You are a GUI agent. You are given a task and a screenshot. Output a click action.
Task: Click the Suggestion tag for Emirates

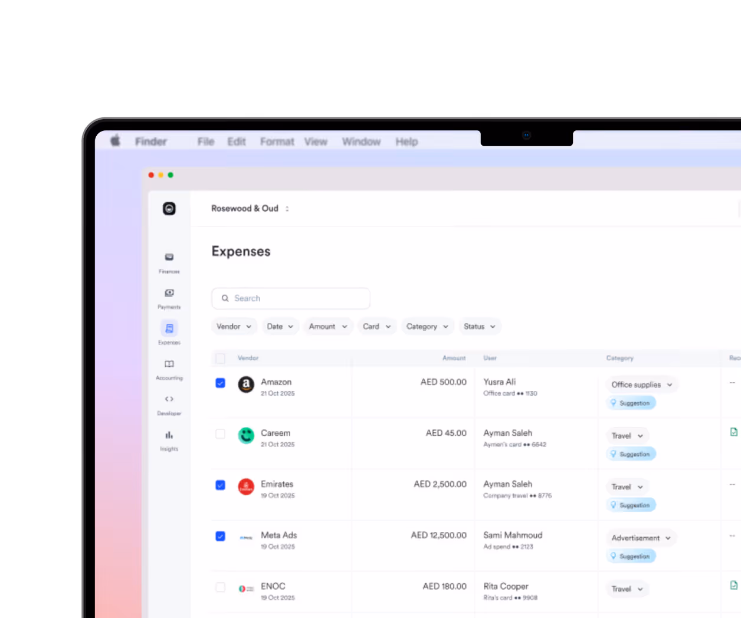pyautogui.click(x=631, y=505)
